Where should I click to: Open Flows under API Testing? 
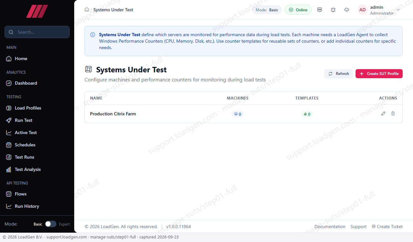[37, 194]
